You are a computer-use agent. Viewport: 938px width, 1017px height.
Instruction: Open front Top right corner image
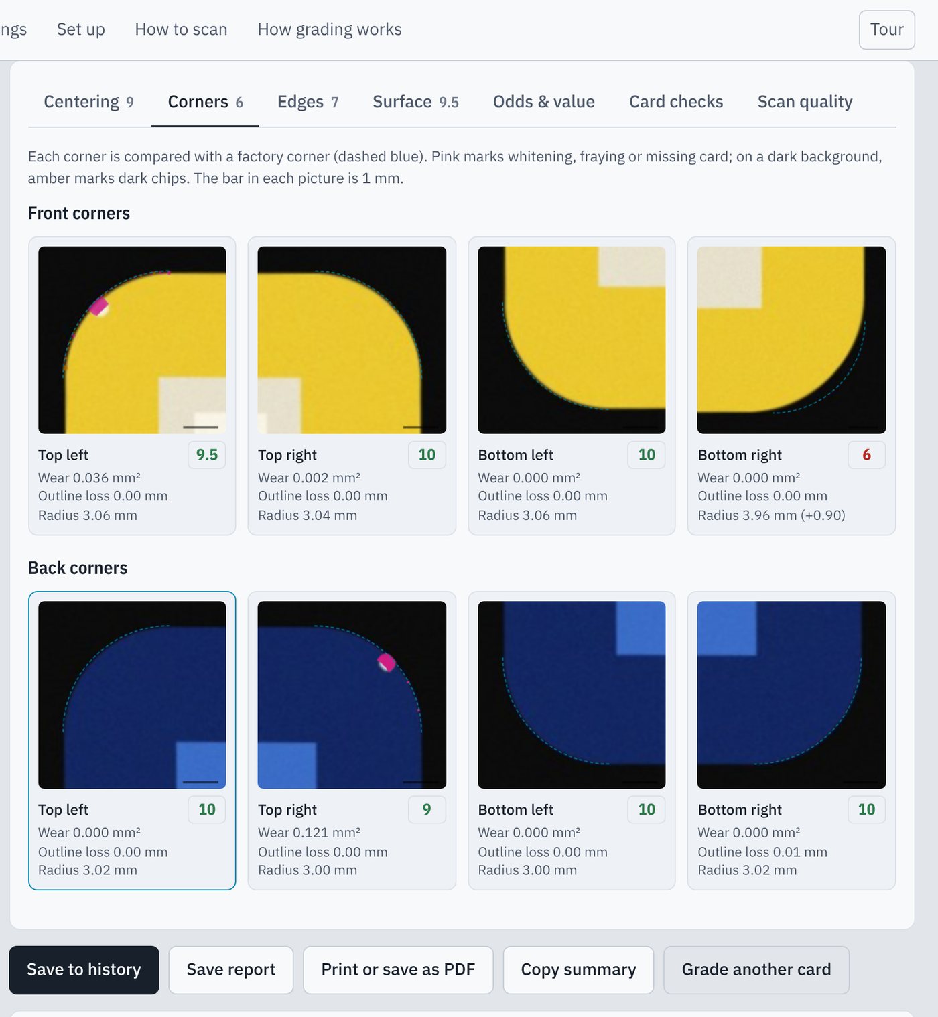pos(352,340)
